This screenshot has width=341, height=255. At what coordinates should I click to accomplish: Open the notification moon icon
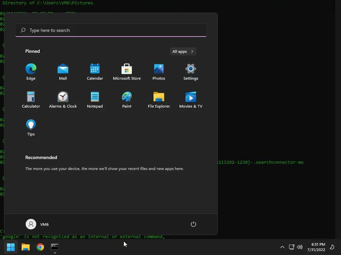point(332,247)
